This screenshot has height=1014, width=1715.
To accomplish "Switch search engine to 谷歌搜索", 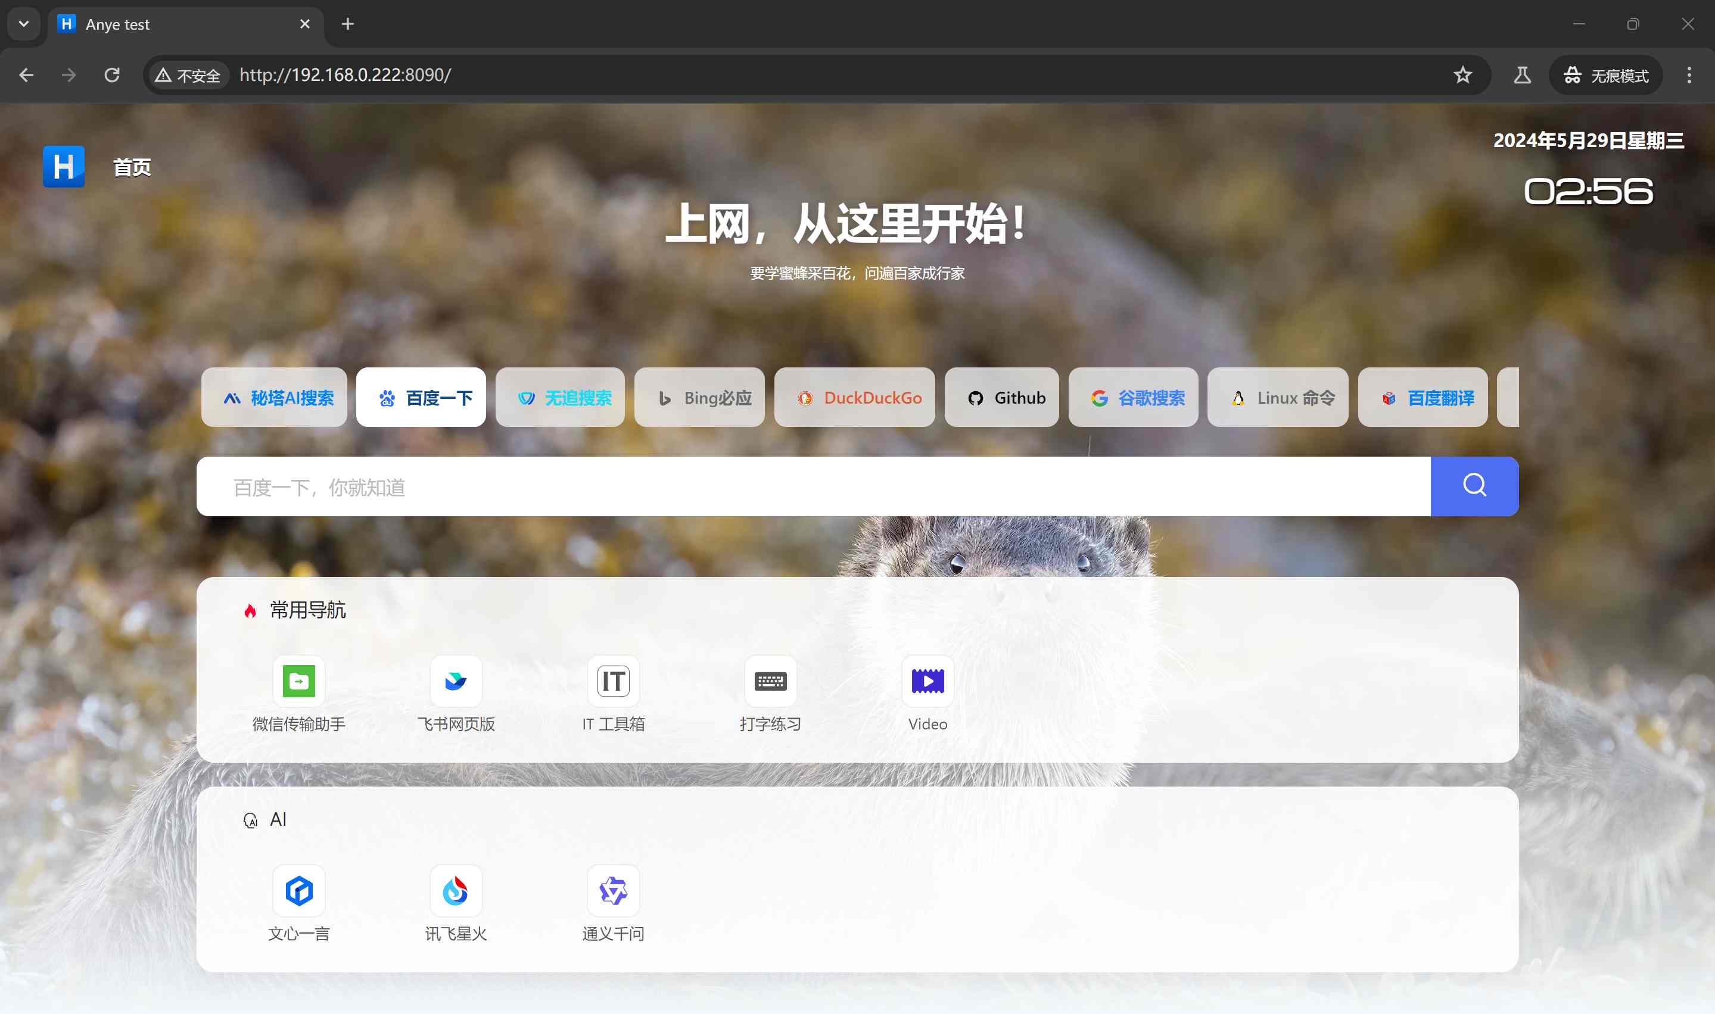I will coord(1134,398).
